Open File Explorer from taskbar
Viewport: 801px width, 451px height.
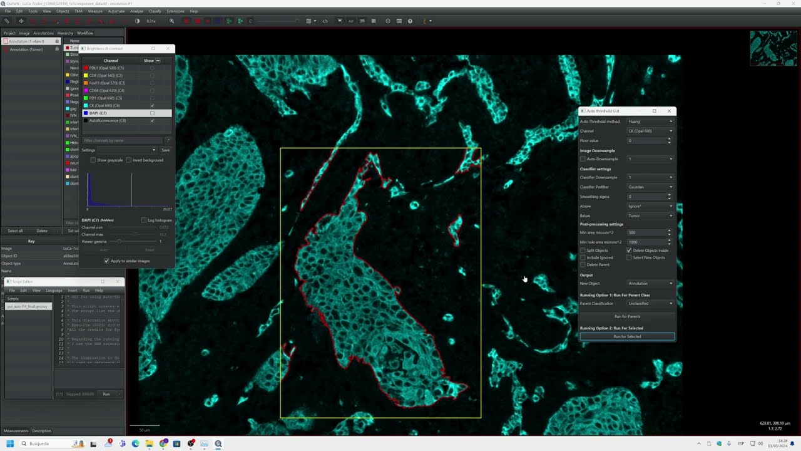coord(149,443)
